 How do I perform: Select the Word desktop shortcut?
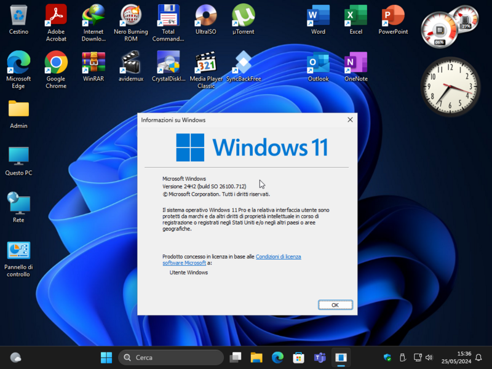pyautogui.click(x=318, y=19)
